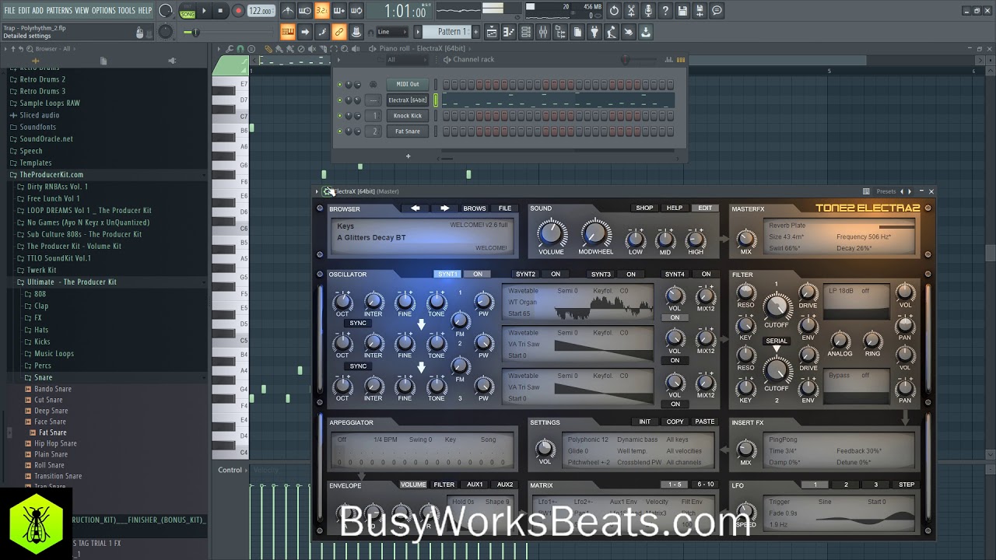The image size is (996, 560).
Task: Open the Piano roll magnet snap icon
Action: 240,49
